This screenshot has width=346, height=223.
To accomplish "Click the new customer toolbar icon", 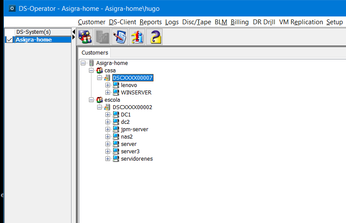I will pyautogui.click(x=85, y=37).
